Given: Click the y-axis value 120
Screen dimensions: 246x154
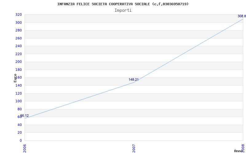Looking at the screenshot, I should point(18,93).
